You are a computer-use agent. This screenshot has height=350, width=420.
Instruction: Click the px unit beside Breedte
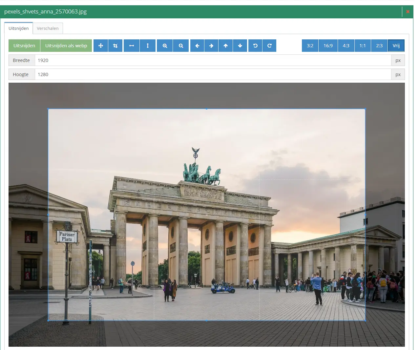398,60
